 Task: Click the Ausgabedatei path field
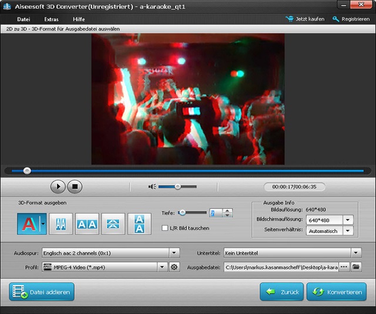click(280, 267)
